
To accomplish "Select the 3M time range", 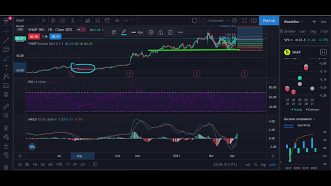I will (43, 165).
